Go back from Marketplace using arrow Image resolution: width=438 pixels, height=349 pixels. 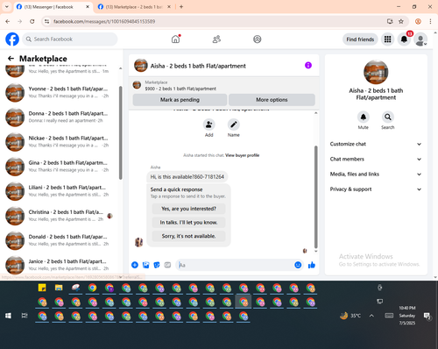click(11, 59)
